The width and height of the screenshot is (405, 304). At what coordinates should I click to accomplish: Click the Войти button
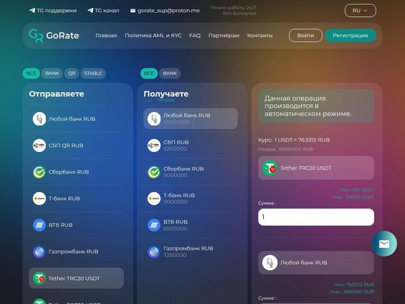click(305, 35)
